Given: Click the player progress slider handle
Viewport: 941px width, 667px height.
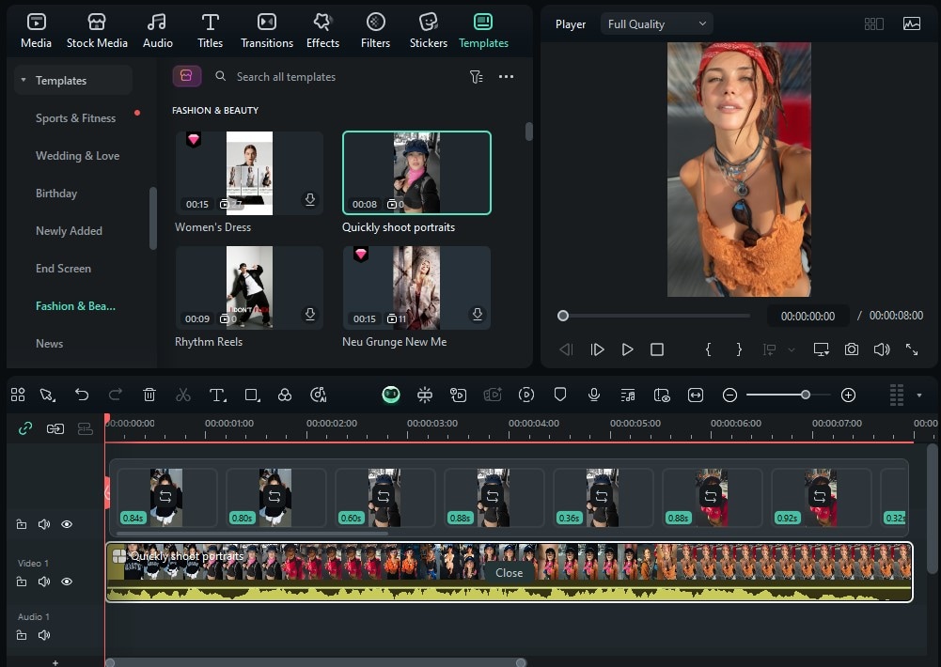Looking at the screenshot, I should tap(562, 316).
